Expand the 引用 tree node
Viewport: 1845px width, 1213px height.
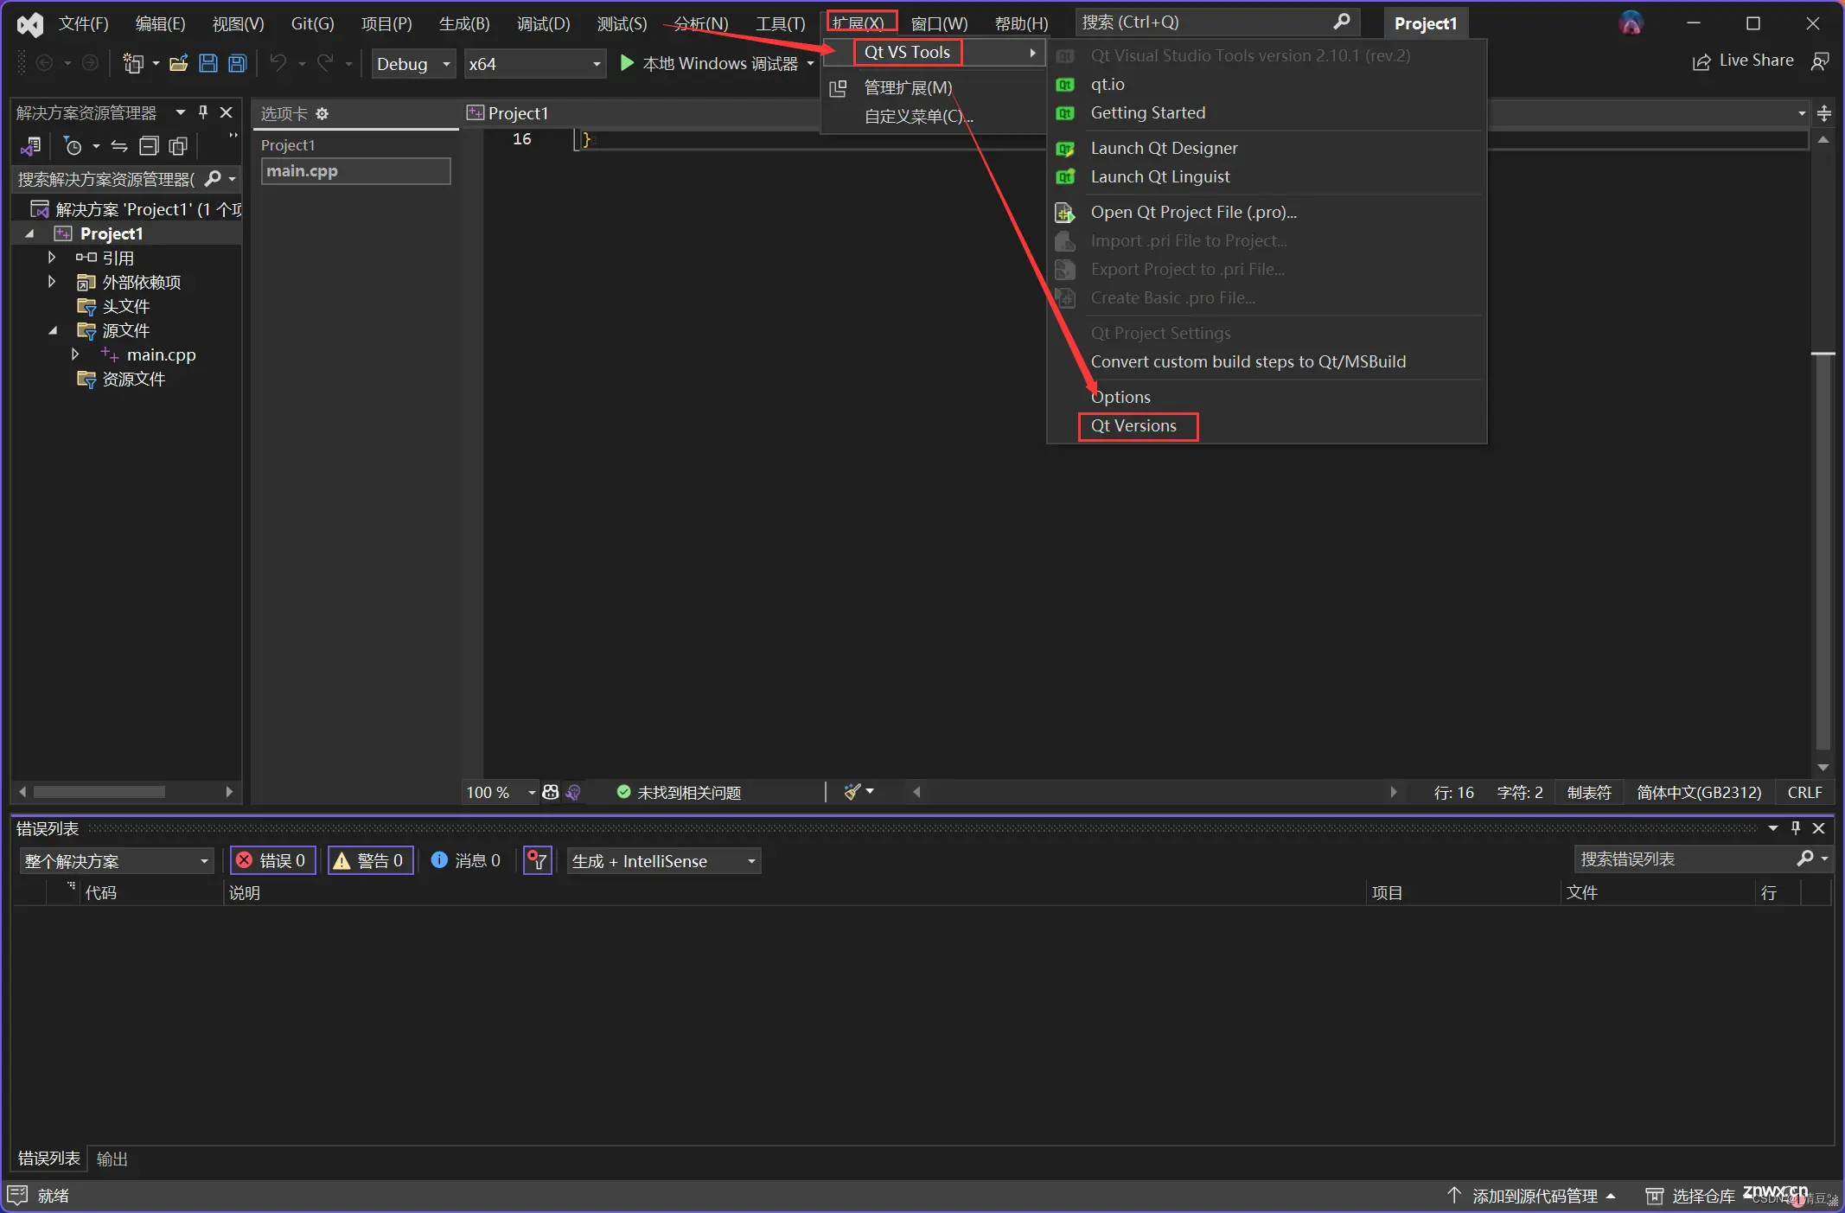[52, 258]
